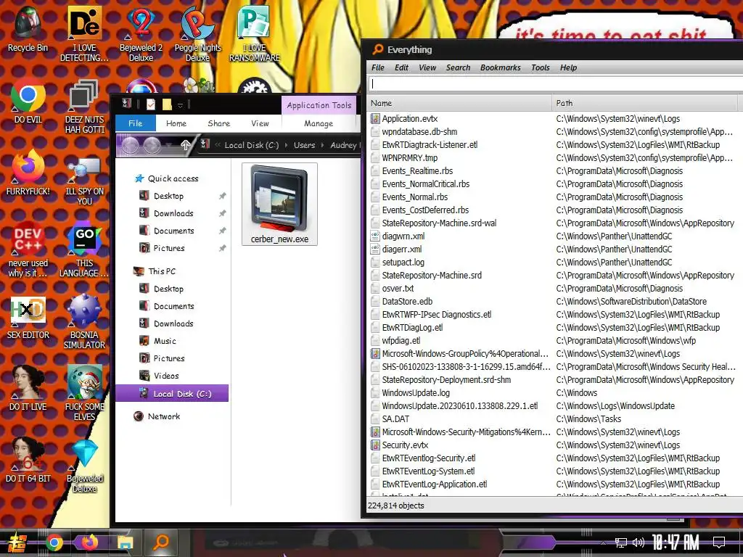Open the I LOVE RANSOMWARE shortcut

pos(255,34)
